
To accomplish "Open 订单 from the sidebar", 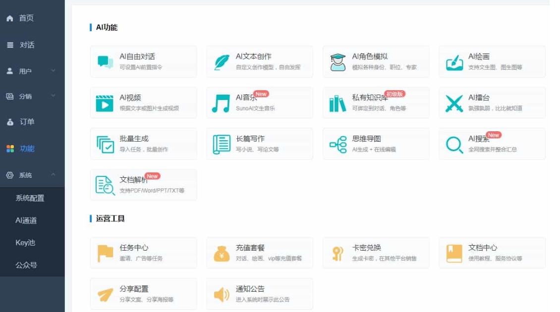I will pos(27,122).
